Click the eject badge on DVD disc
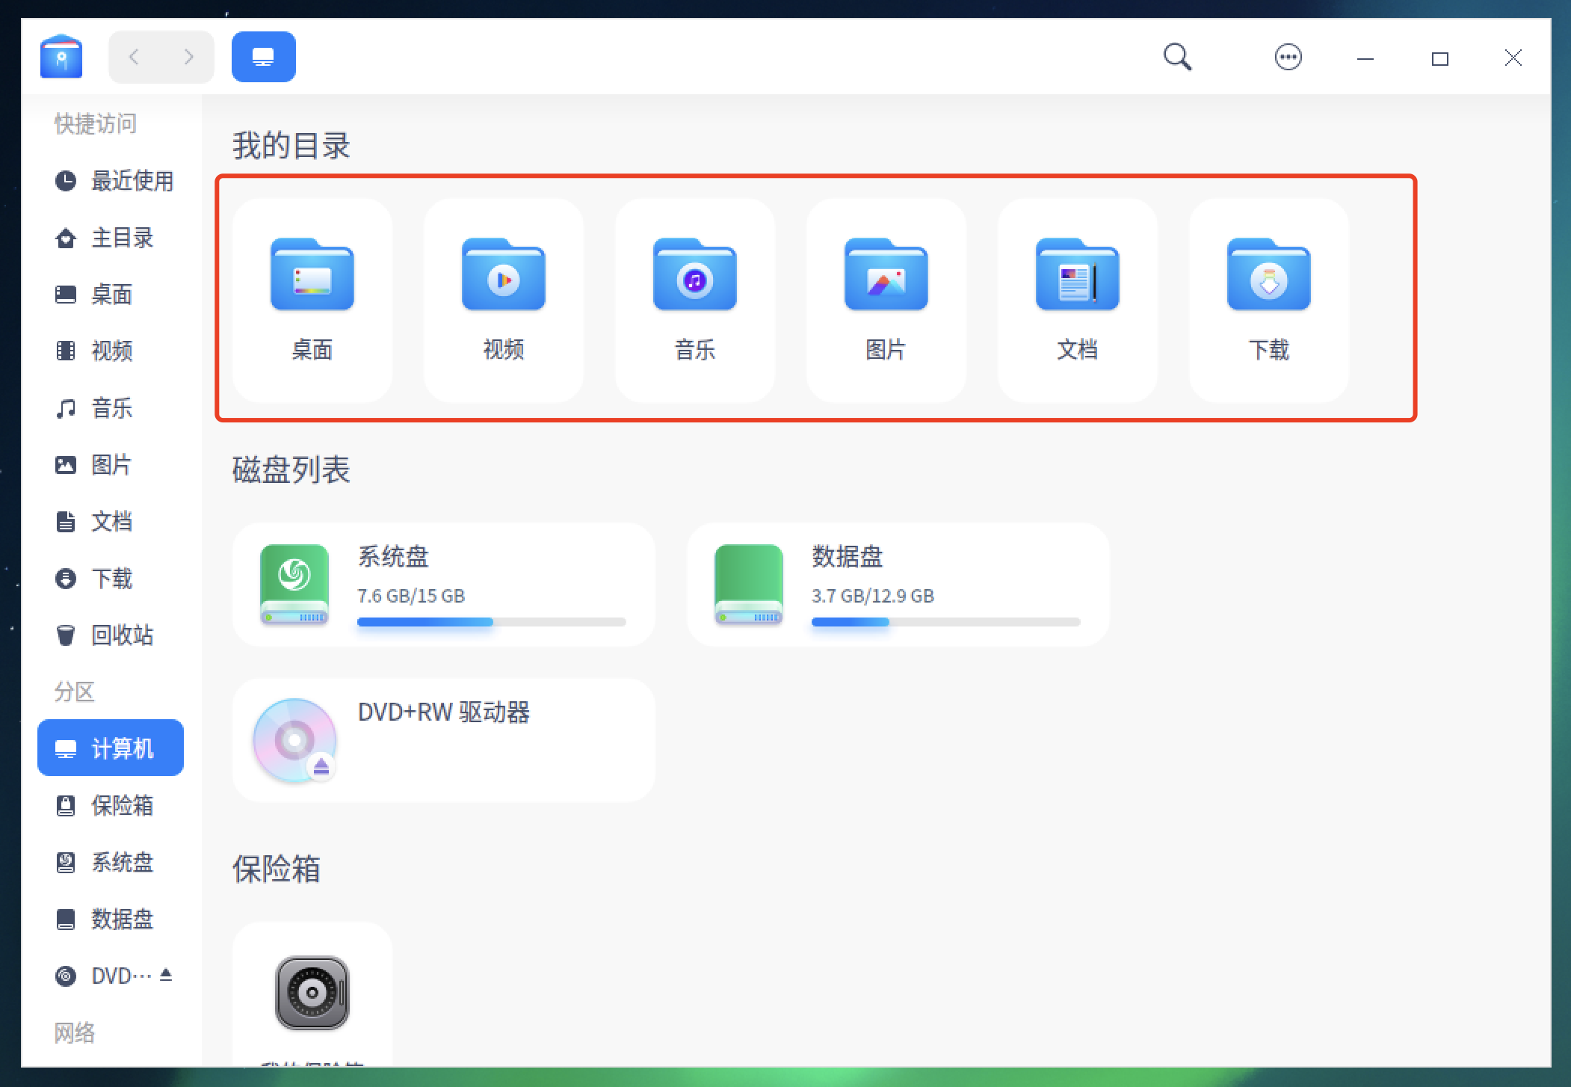The height and width of the screenshot is (1087, 1571). pos(321,766)
